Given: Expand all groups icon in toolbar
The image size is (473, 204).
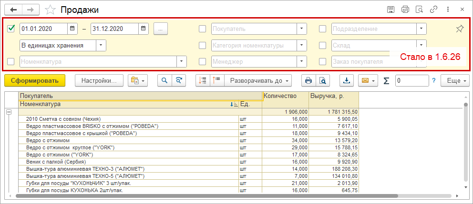Looking at the screenshot, I should tap(217, 81).
